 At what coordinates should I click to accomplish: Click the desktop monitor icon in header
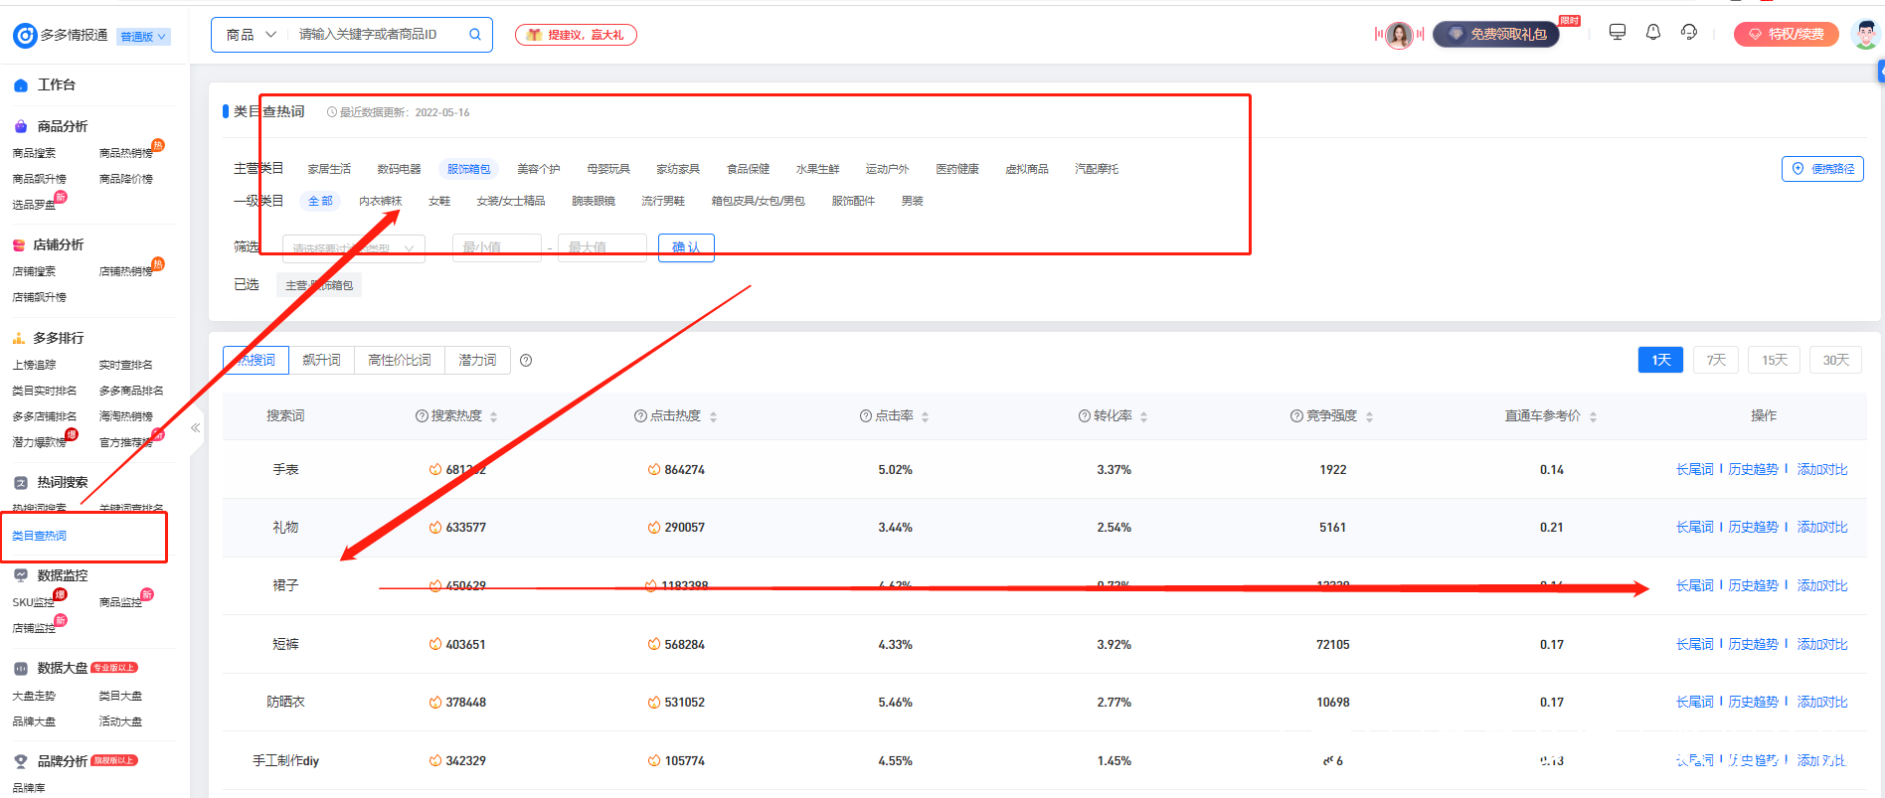[x=1618, y=32]
